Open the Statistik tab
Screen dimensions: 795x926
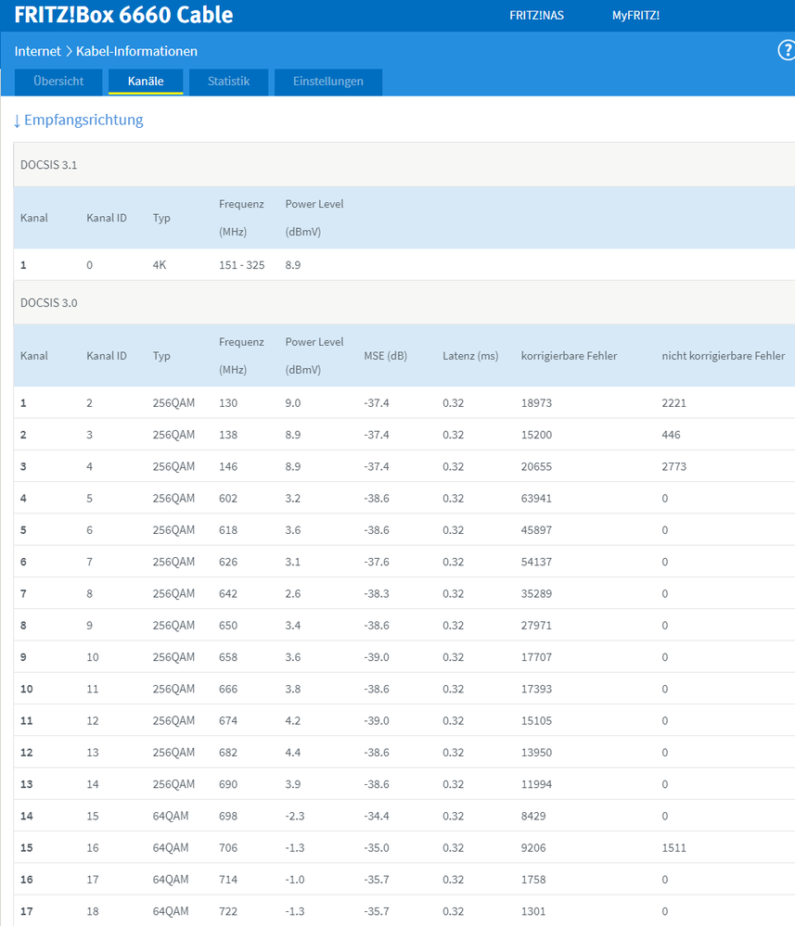[228, 82]
